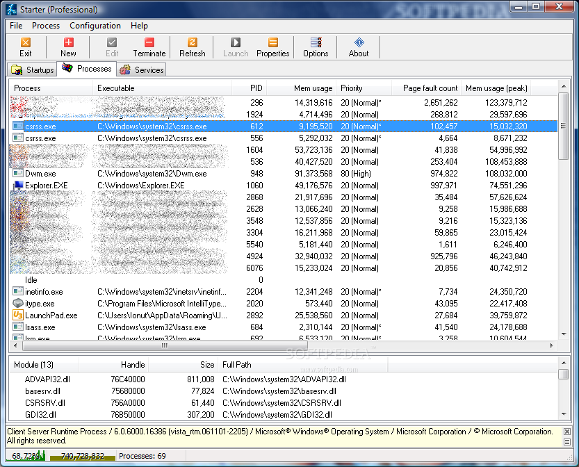This screenshot has height=467, width=579.
Task: Click the horizontal scrollbar thumb
Action: tap(165, 345)
